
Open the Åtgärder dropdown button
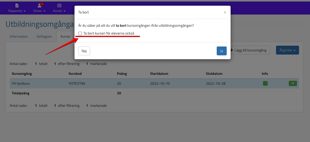pos(287,50)
